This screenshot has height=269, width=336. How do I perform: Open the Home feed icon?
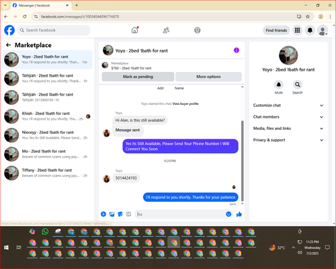tap(134, 30)
